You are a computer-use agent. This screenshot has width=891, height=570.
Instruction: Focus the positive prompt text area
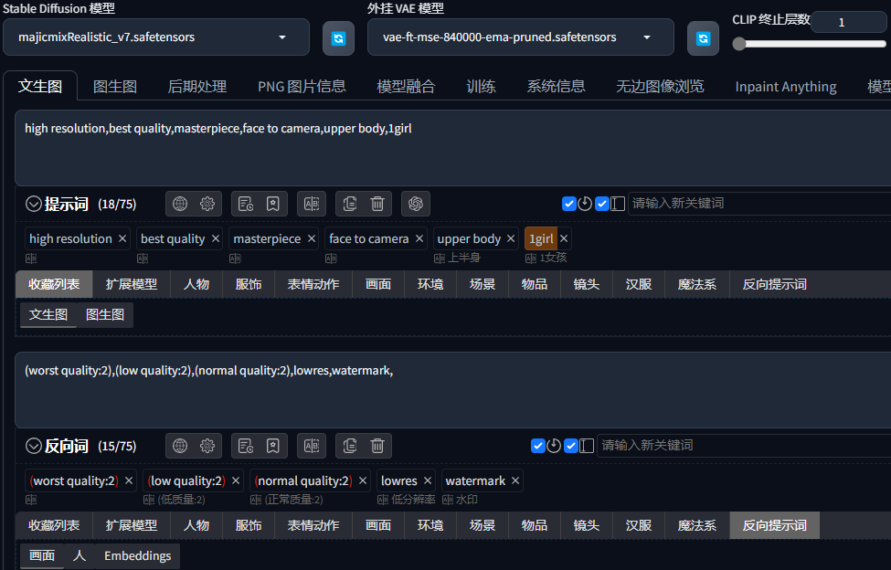(453, 148)
